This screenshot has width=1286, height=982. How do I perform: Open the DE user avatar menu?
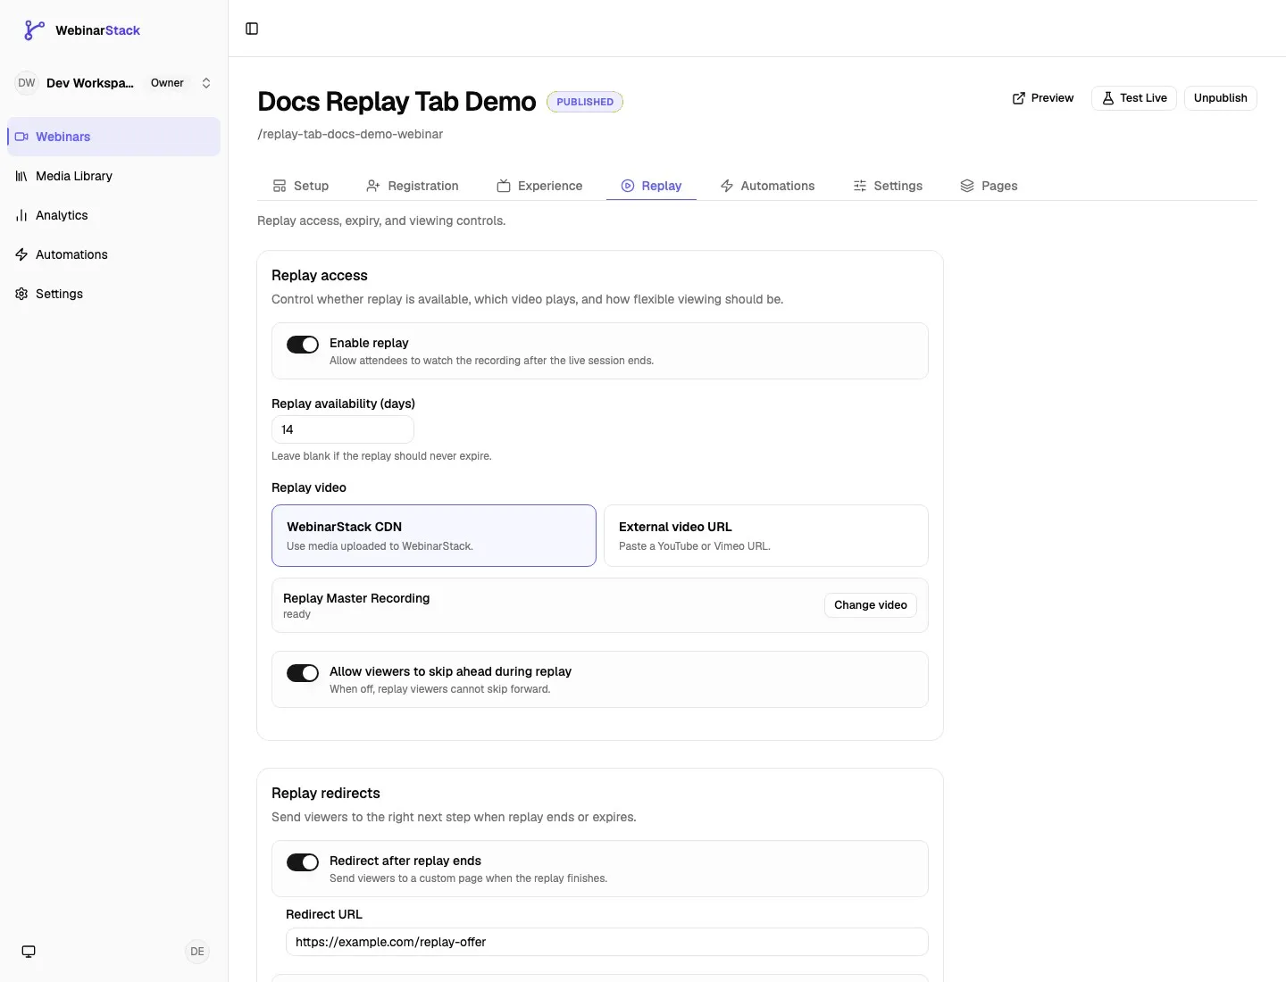coord(197,952)
